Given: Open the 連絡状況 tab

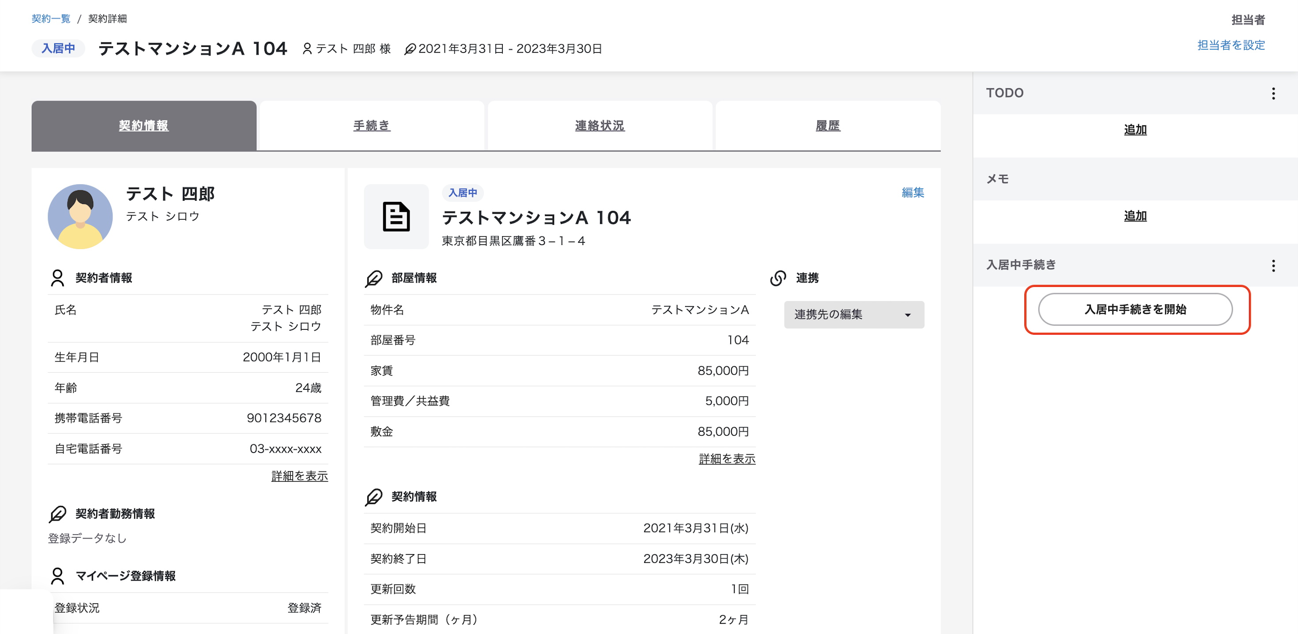Looking at the screenshot, I should 600,125.
